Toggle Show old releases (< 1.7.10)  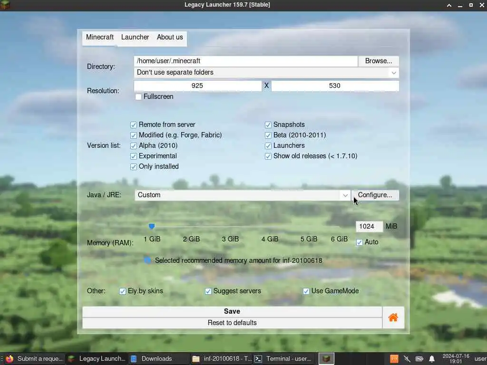pos(268,156)
